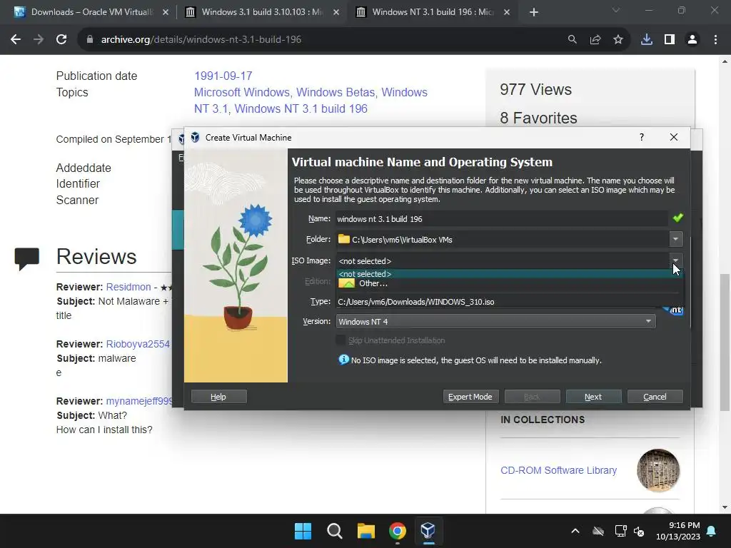Open the 1991-09-17 publication date link
This screenshot has width=731, height=548.
223,76
